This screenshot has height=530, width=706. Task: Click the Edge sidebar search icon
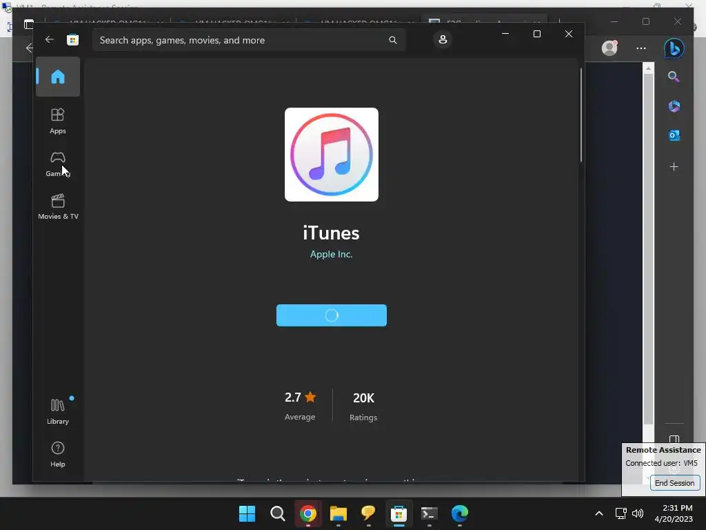[674, 77]
